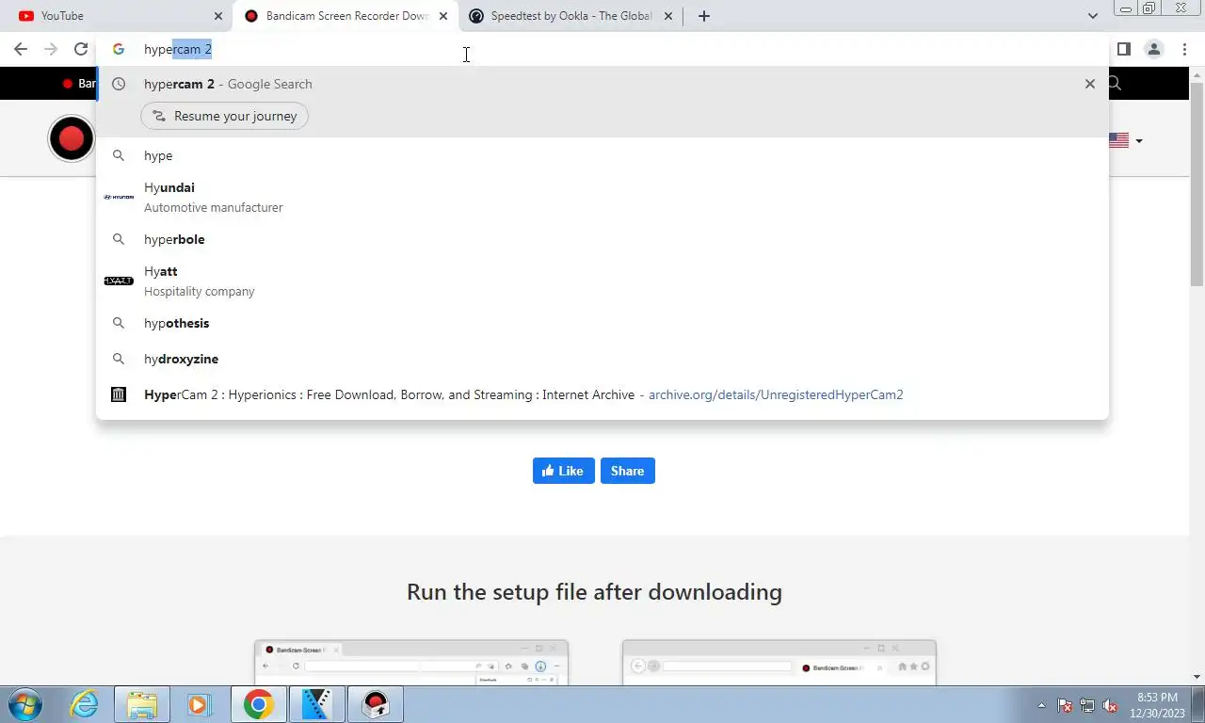Viewport: 1205px width, 723px height.
Task: Close the YouTube tab
Action: click(x=218, y=16)
